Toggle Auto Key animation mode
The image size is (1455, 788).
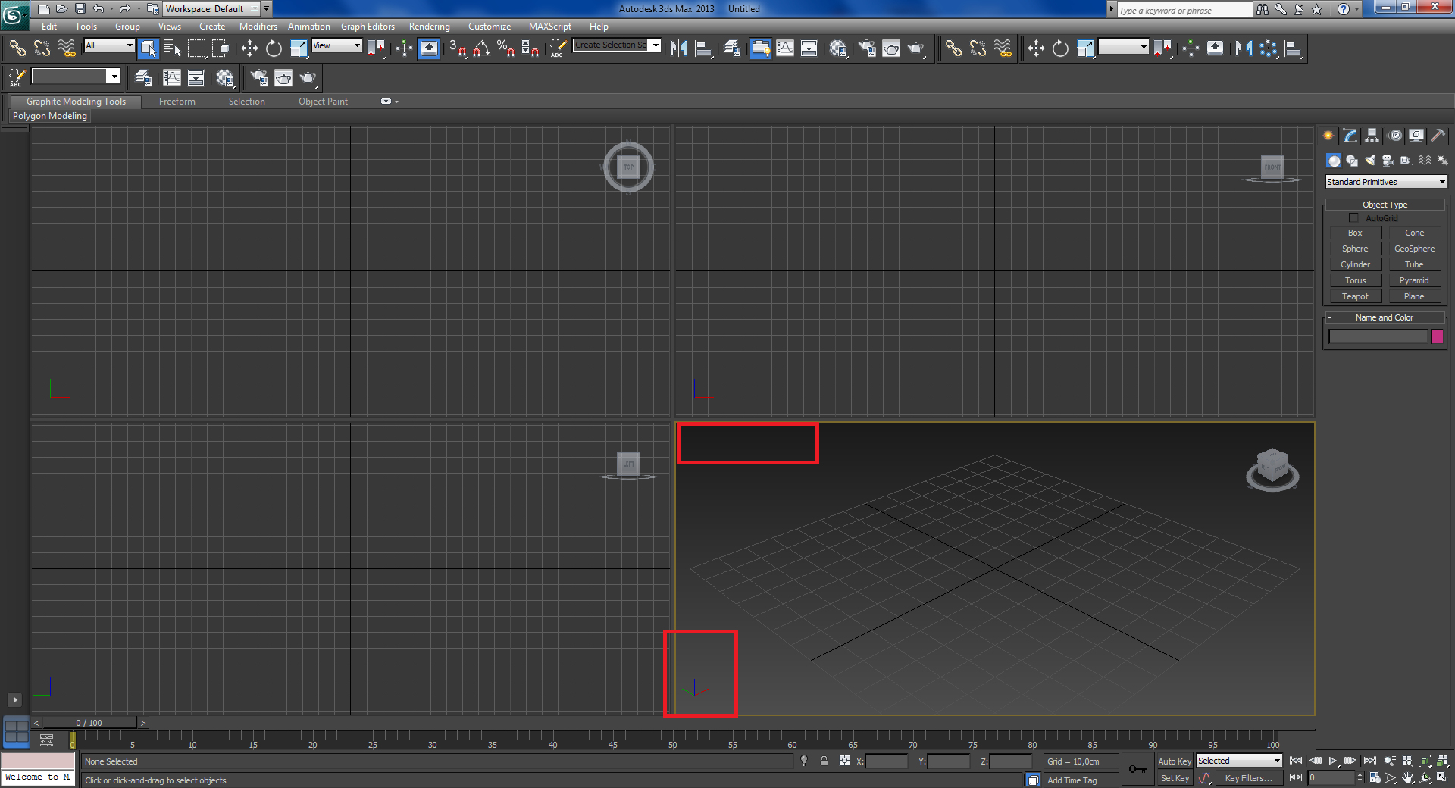[1175, 761]
